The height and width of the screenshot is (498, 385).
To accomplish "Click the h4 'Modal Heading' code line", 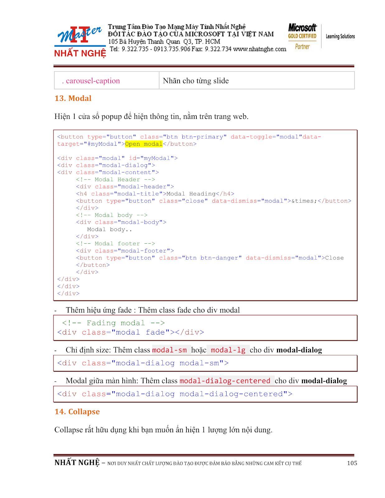I will 155,194.
